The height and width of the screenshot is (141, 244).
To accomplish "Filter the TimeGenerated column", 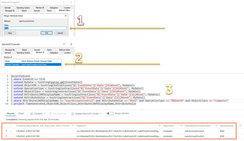I will 73,126.
